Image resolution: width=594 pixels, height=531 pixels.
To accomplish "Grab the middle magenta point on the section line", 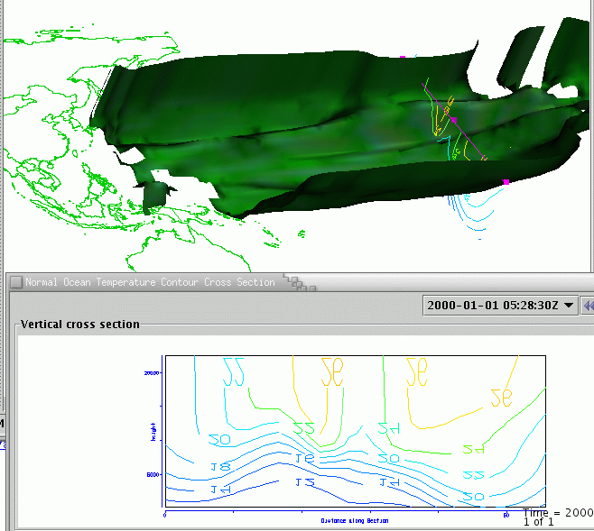I will click(x=454, y=120).
